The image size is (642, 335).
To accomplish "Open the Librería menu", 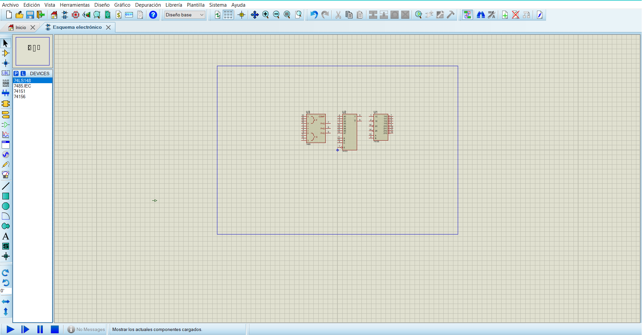I will [174, 5].
